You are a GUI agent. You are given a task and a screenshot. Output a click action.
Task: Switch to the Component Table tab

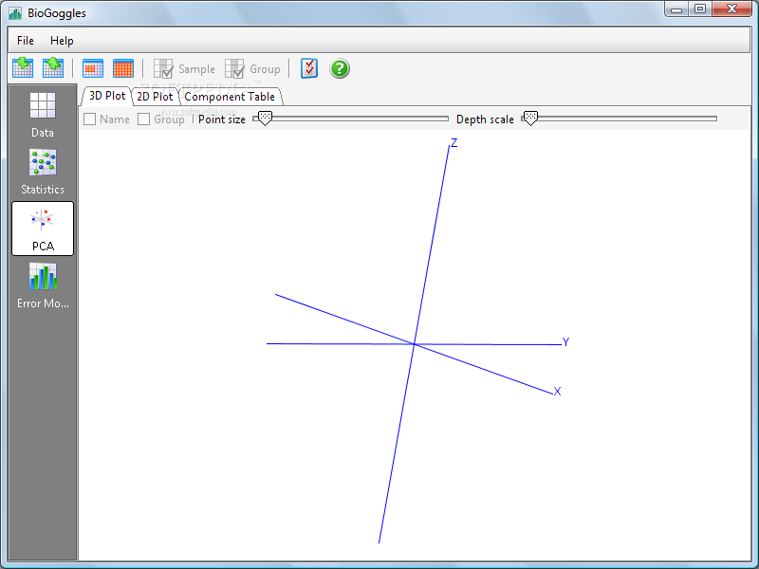230,97
